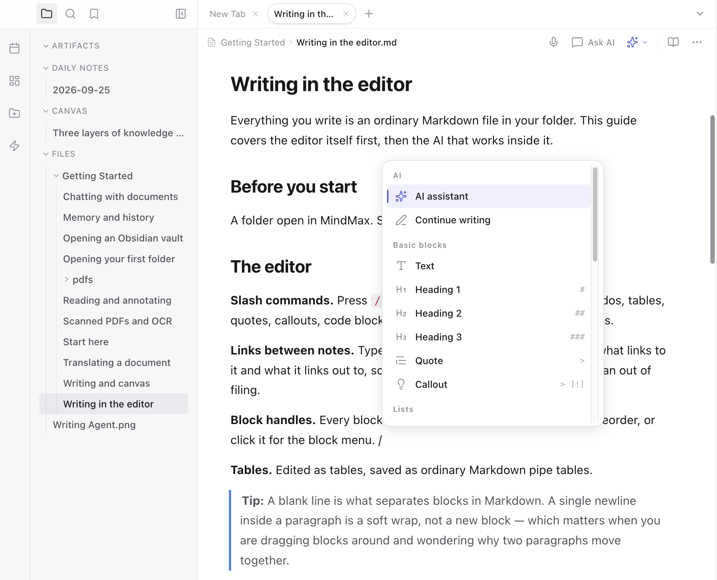The height and width of the screenshot is (580, 717).
Task: Open the dashboard grid icon in left rail
Action: click(14, 81)
